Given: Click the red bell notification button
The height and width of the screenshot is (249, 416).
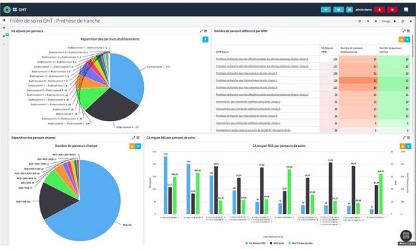Looking at the screenshot, I should 380,9.
